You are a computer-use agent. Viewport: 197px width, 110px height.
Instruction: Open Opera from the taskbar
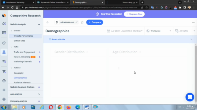[x=51, y=107]
